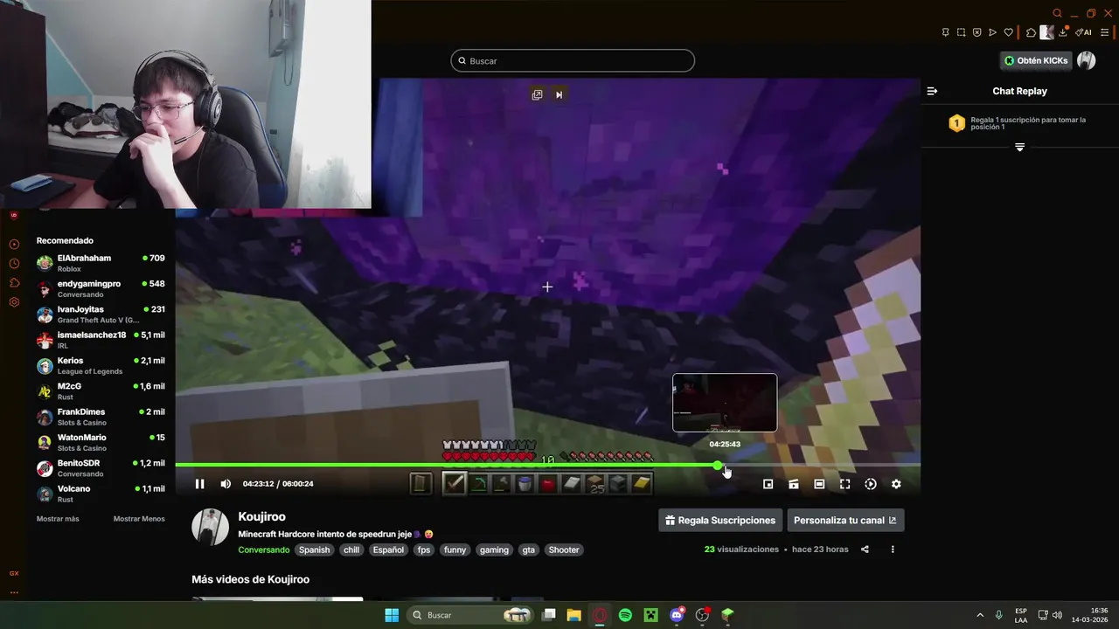Image resolution: width=1119 pixels, height=629 pixels.
Task: Click the green video progress bar
Action: pos(446,465)
